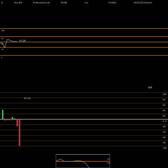The width and height of the screenshot is (168, 168).
Task: Click the 'SI MunafaSutraR' header text
Action: pyautogui.click(x=41, y=3)
